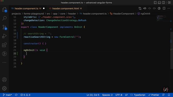Open the Manage gear settings menu
Screen dimensions: 173x97
pos(4,88)
